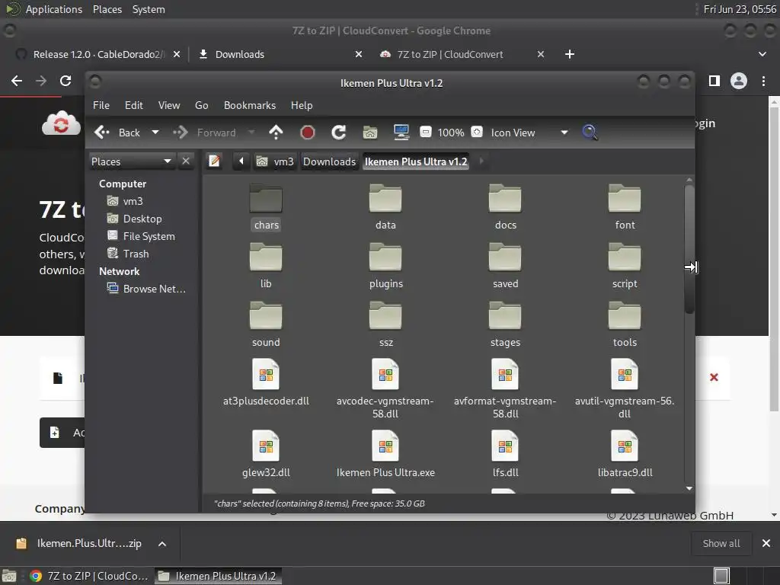Select the Ikemen Plus Ultra.exe file

[385, 454]
